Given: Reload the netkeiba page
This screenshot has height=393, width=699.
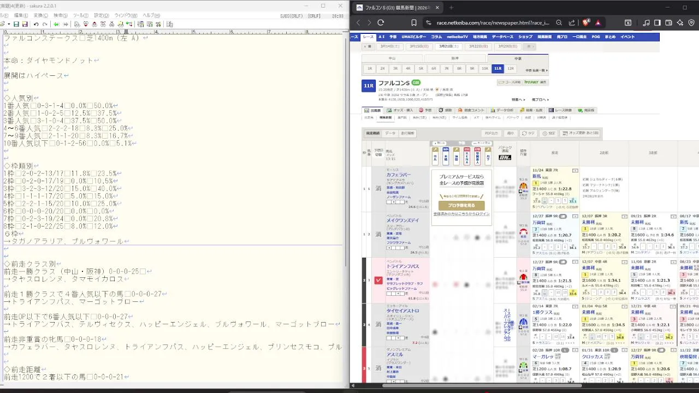Looking at the screenshot, I should 381,22.
